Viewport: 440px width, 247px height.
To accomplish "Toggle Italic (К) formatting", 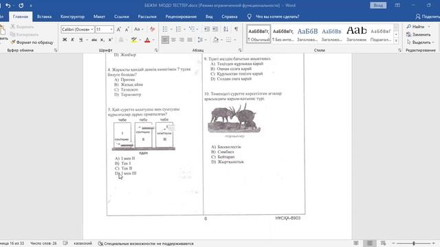I will coord(72,40).
